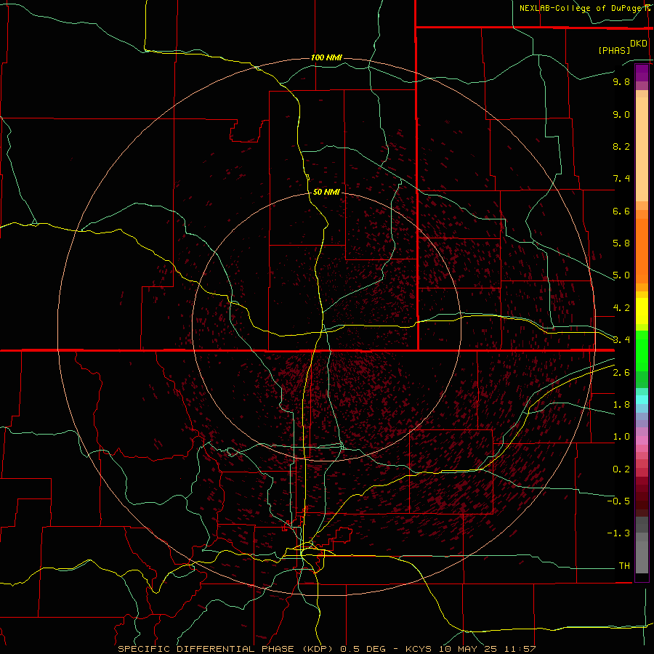
Task: Click the 5.0 legend value
Action: click(x=621, y=275)
